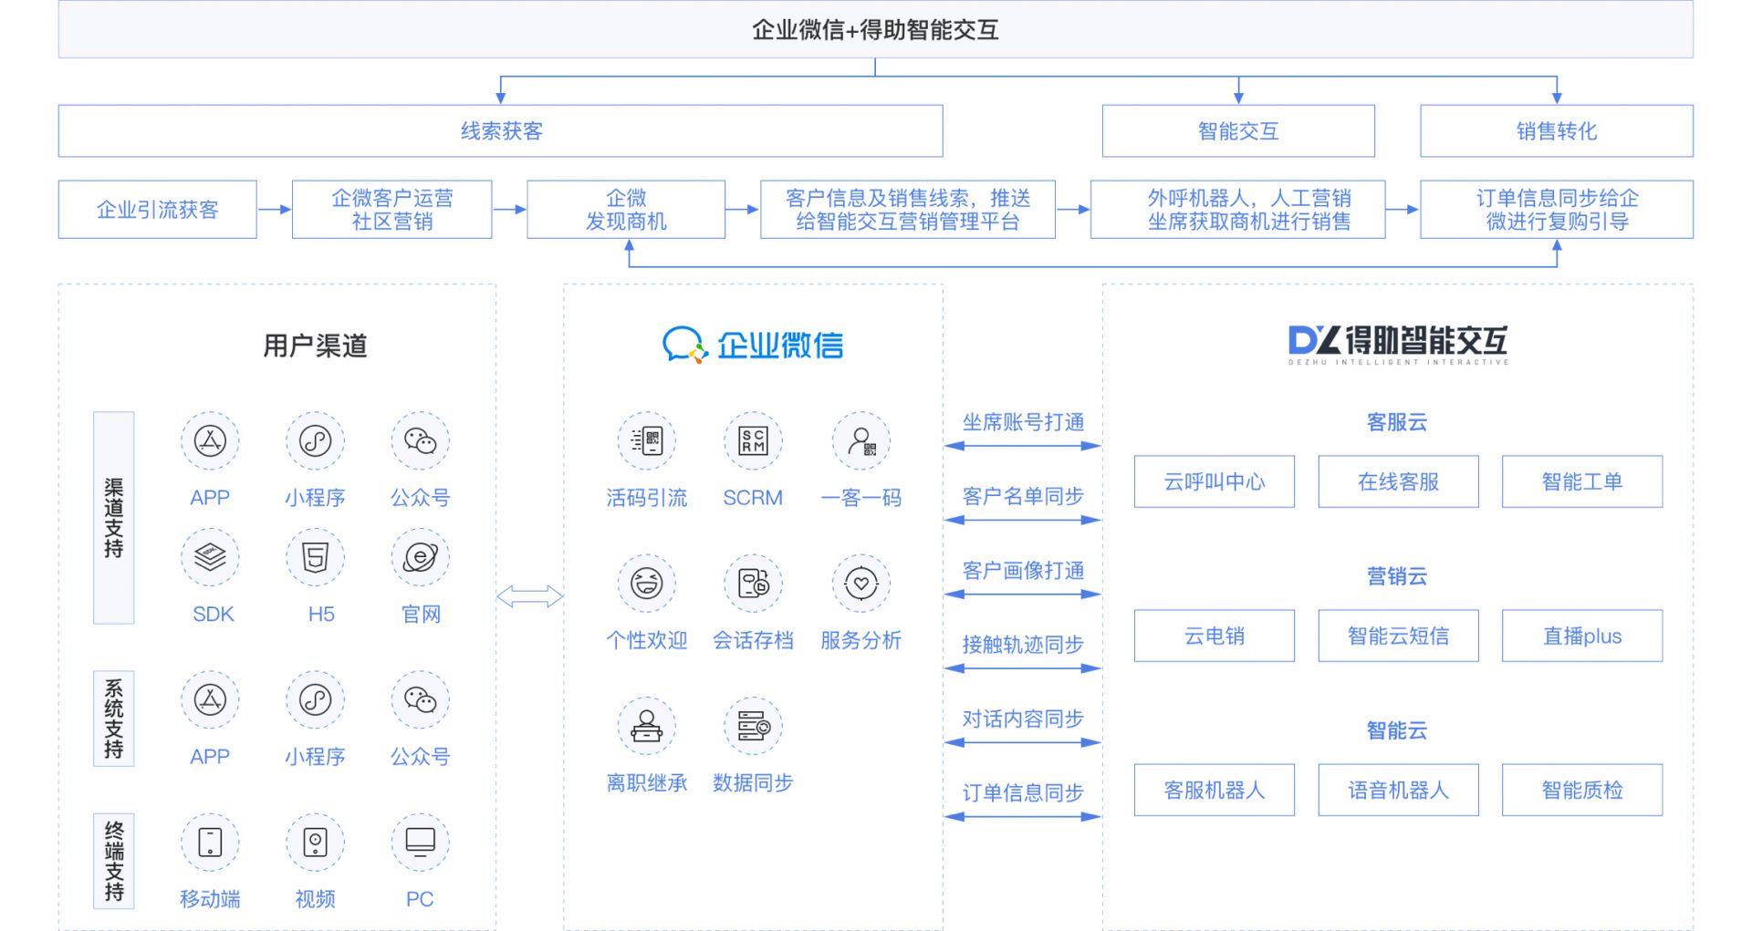This screenshot has width=1752, height=931.
Task: Click the 小程序 icon under 系统支持
Action: tap(315, 700)
